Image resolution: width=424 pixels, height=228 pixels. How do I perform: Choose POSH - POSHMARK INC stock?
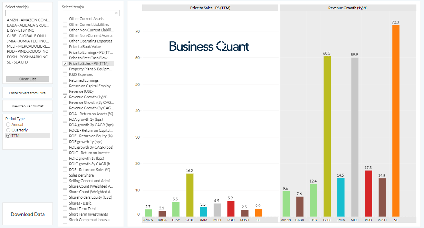[28, 57]
